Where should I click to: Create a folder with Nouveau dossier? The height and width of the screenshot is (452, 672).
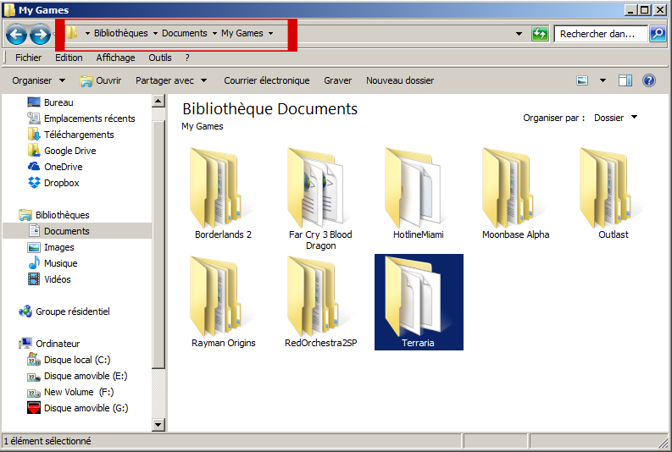[x=400, y=80]
